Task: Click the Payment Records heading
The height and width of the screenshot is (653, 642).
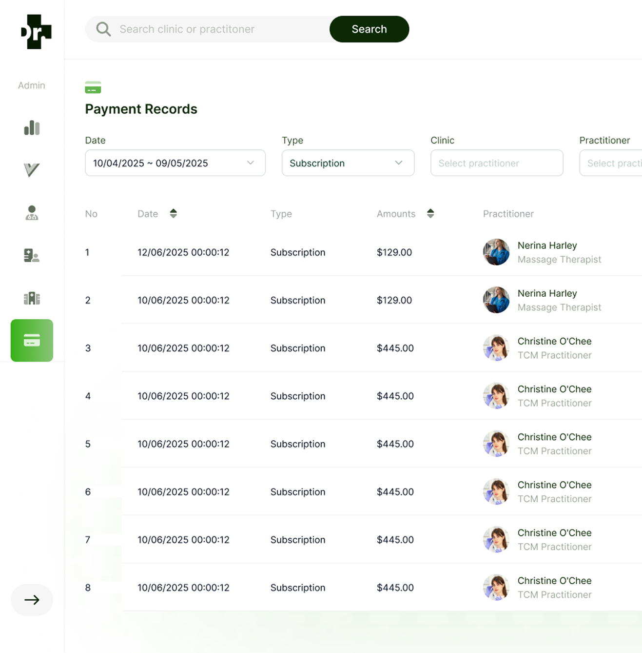Action: (141, 109)
